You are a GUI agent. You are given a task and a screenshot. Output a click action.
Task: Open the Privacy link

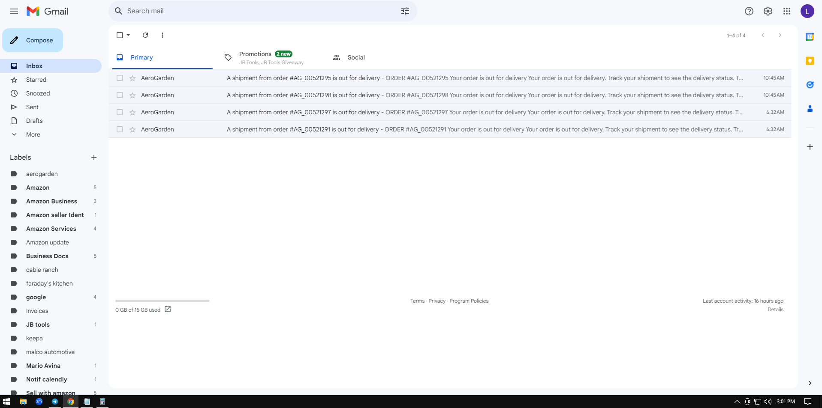[x=437, y=301]
